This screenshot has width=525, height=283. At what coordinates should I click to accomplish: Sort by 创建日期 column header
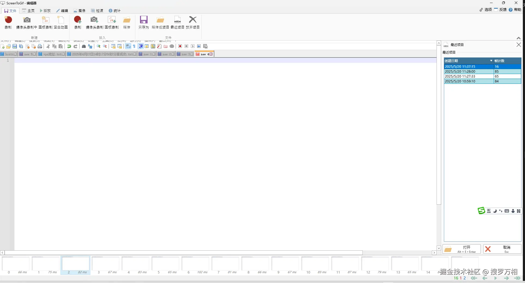pos(469,61)
